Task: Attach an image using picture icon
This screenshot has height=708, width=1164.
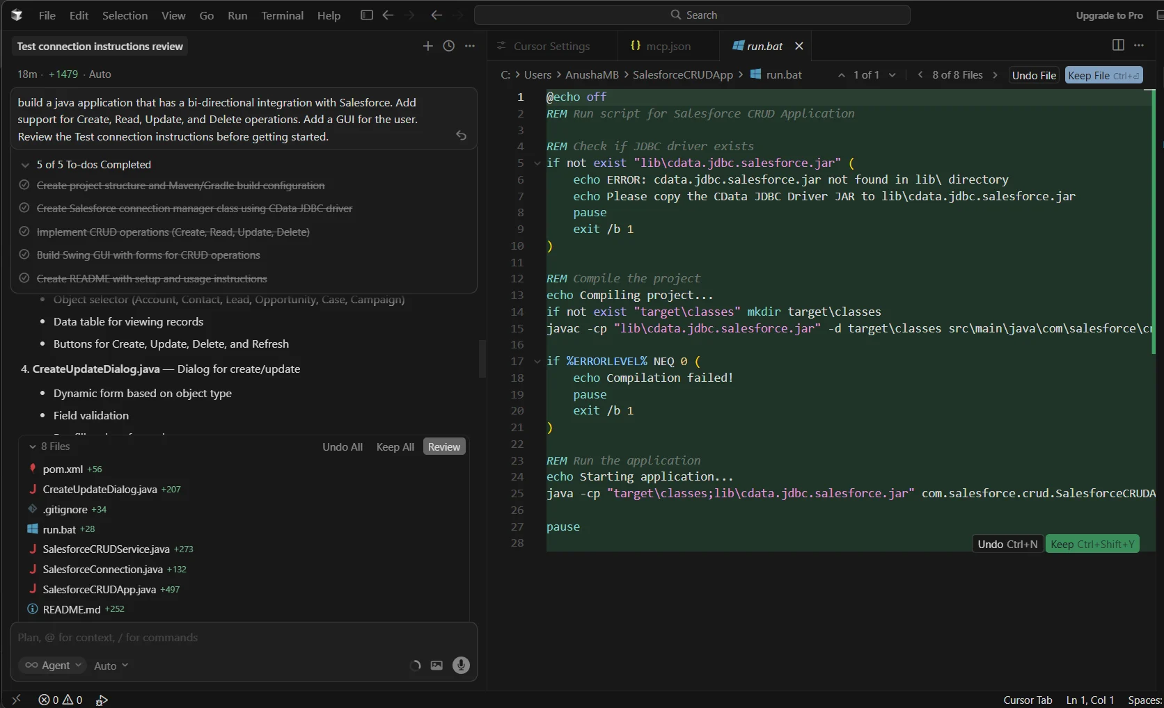Action: (x=436, y=666)
